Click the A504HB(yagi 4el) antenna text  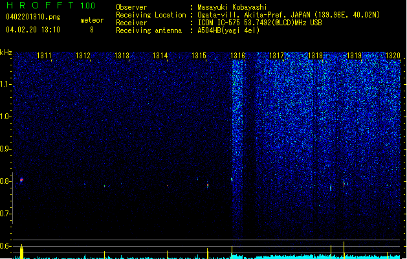click(x=228, y=30)
